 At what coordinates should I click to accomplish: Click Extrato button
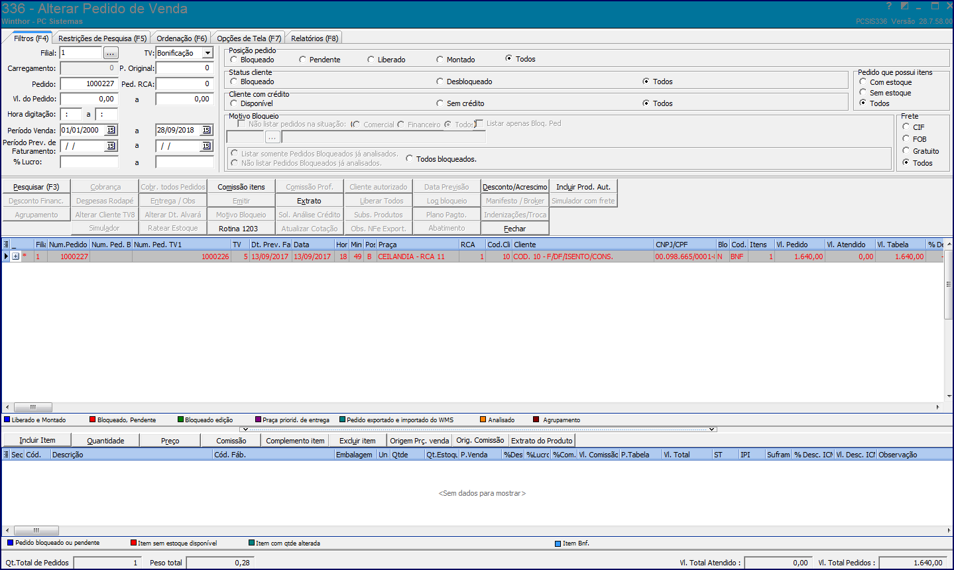(x=309, y=201)
